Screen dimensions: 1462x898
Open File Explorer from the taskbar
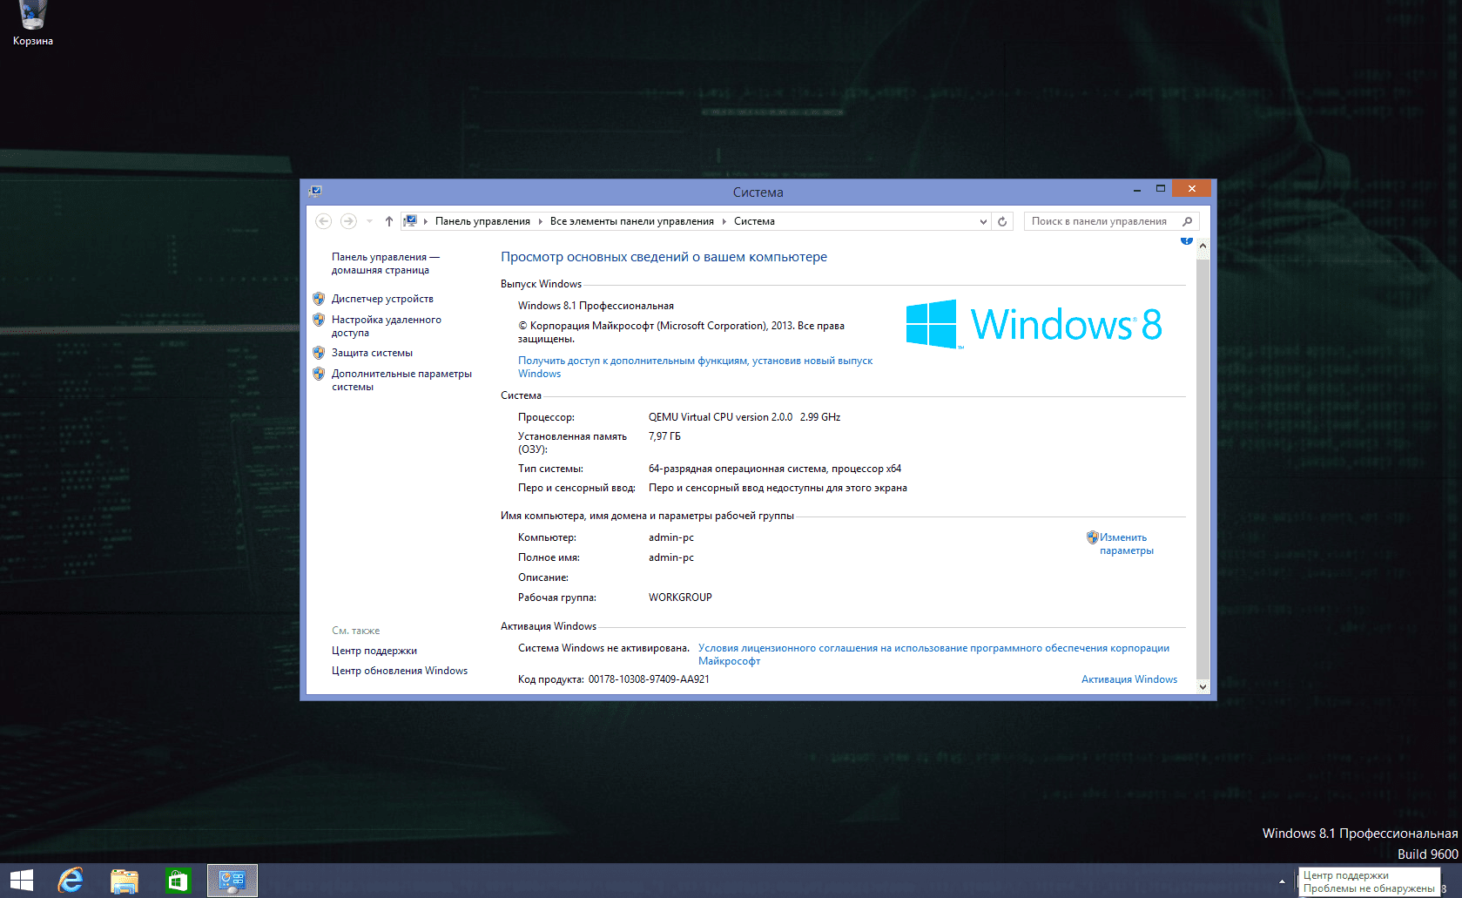pos(125,881)
